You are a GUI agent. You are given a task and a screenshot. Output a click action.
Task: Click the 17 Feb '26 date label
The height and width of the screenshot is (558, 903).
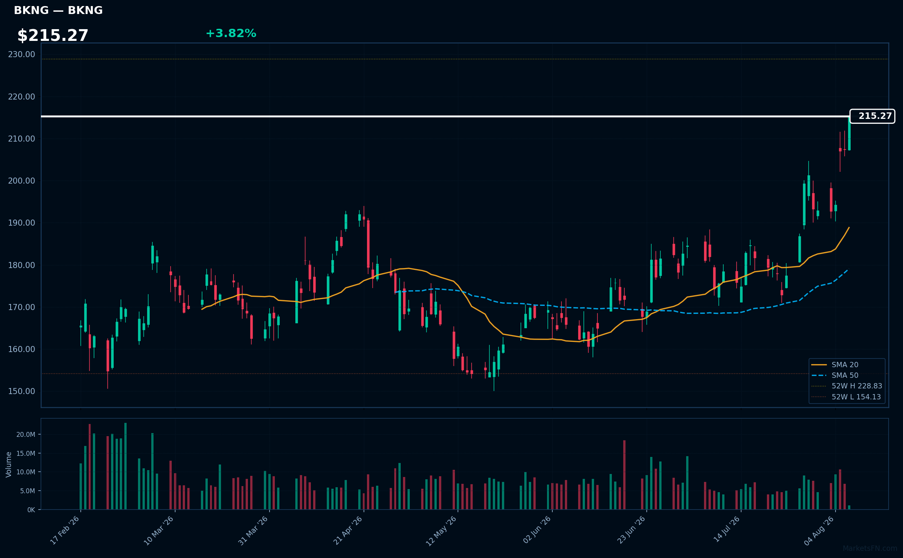(65, 530)
